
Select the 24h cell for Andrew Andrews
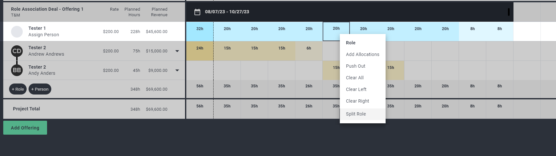[x=200, y=51]
